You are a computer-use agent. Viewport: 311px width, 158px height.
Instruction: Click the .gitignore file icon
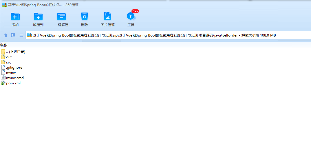(x=3, y=68)
